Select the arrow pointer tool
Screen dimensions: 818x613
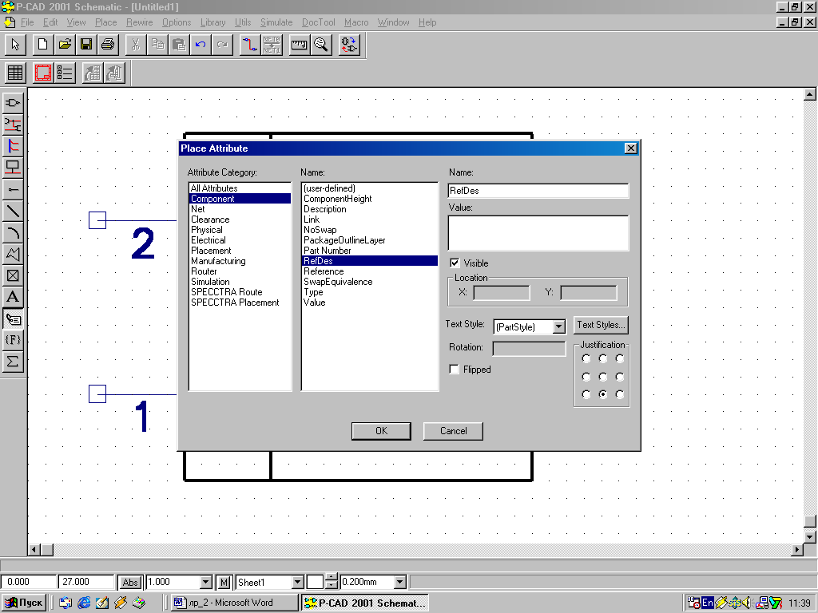pos(15,45)
